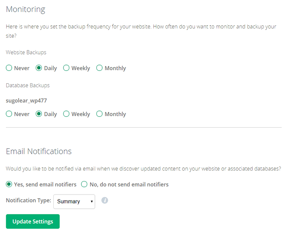Image resolution: width=285 pixels, height=236 pixels.
Task: Click the Email Notifications heading
Action: point(39,152)
